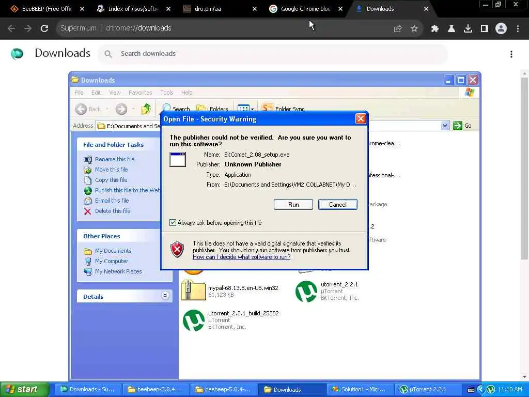Open Explorer Help menu
Image resolution: width=529 pixels, height=397 pixels.
click(186, 93)
